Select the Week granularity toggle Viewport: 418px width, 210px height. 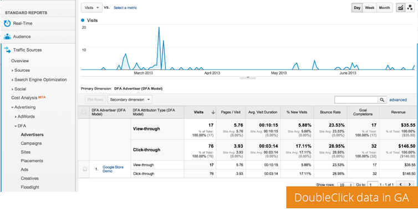coord(370,8)
